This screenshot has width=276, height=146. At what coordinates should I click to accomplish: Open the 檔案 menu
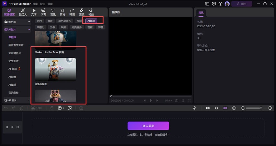click(35, 4)
